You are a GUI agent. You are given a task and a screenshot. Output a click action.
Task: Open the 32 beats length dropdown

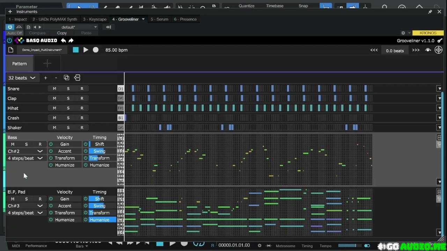point(22,78)
